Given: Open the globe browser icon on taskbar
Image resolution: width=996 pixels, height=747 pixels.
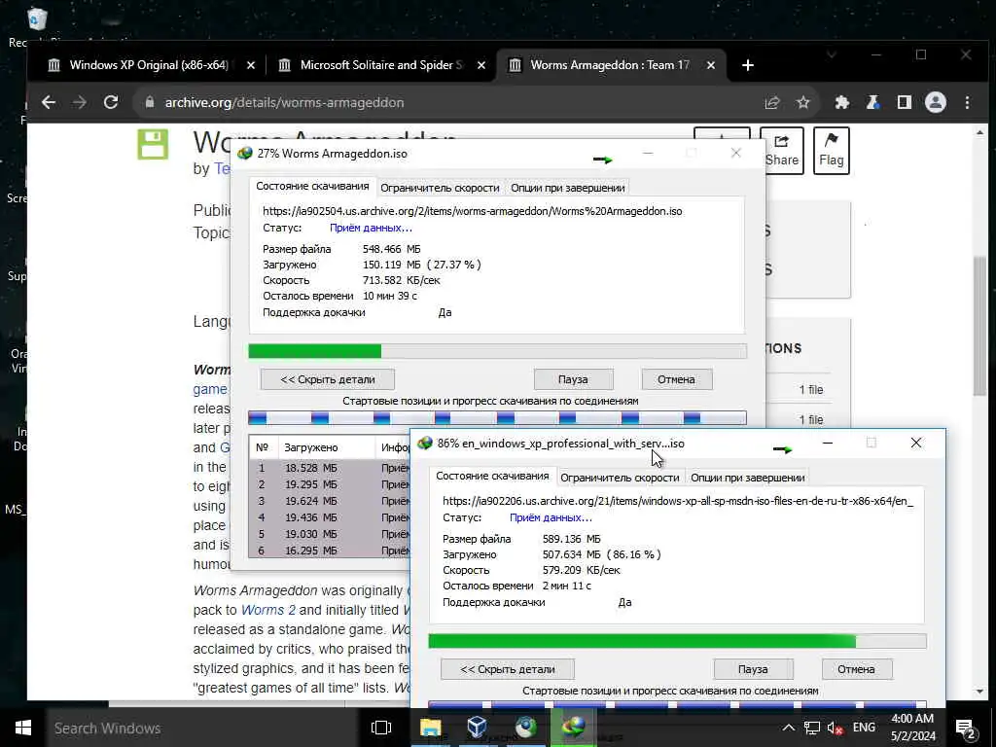Looking at the screenshot, I should (x=526, y=728).
